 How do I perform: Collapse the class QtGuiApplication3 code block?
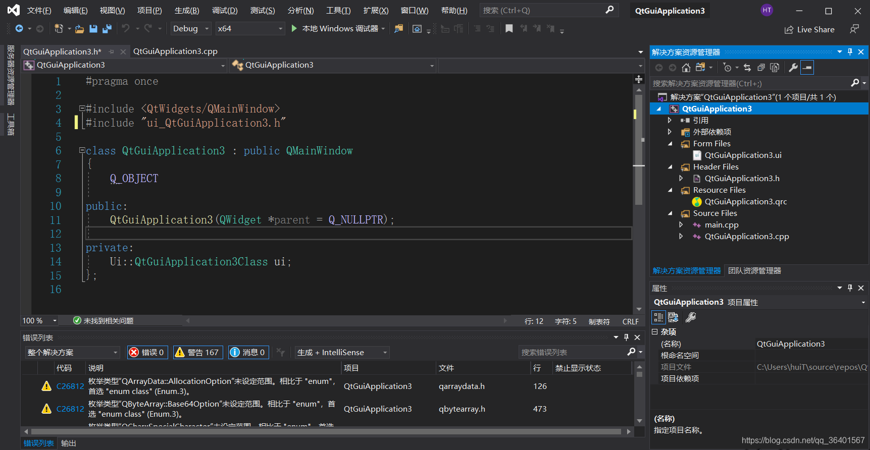pos(82,150)
